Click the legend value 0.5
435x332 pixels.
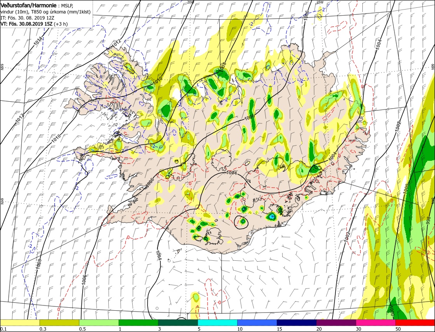[82, 329]
